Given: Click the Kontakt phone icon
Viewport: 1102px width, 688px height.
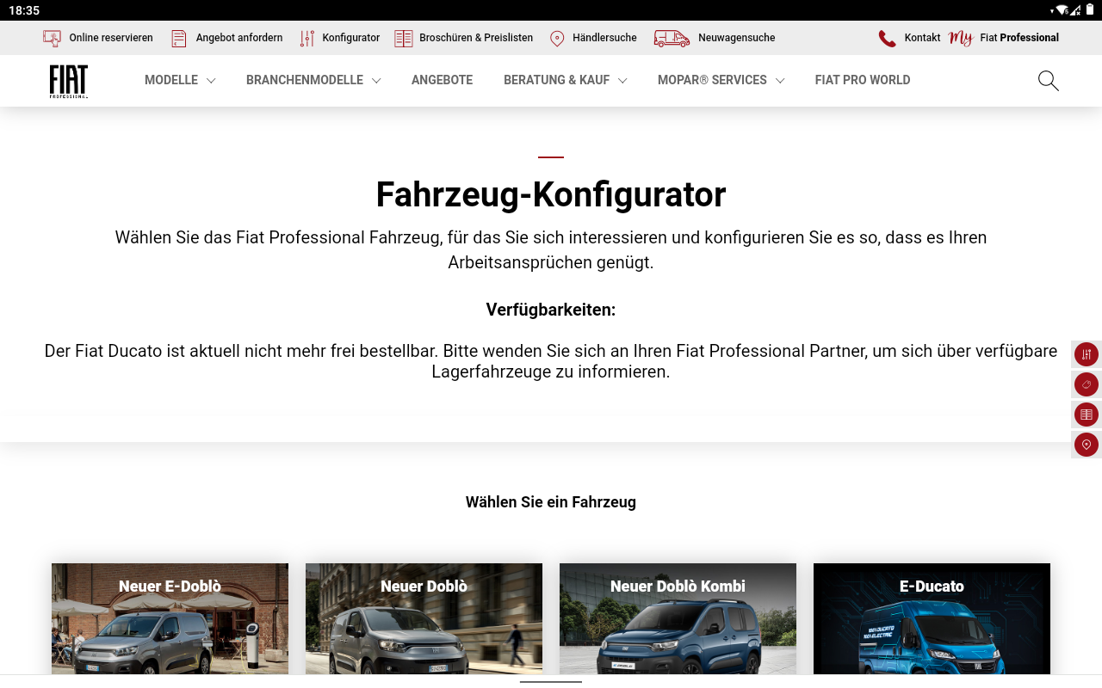Looking at the screenshot, I should (887, 38).
